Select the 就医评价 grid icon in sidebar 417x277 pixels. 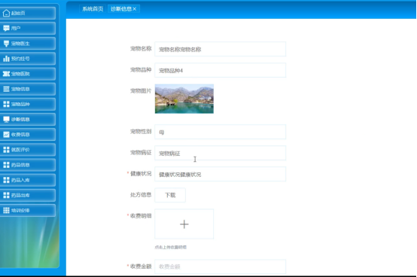(x=6, y=150)
